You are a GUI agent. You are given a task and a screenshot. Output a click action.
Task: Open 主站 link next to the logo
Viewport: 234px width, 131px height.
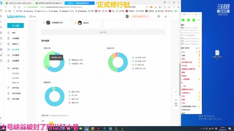[x=33, y=17]
